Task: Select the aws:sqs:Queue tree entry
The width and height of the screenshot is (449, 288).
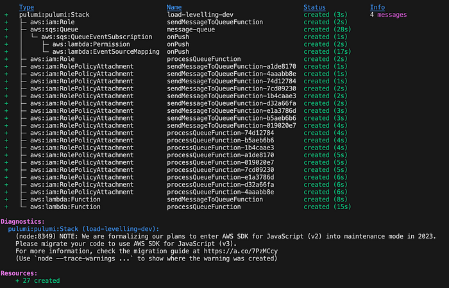Action: tap(54, 30)
